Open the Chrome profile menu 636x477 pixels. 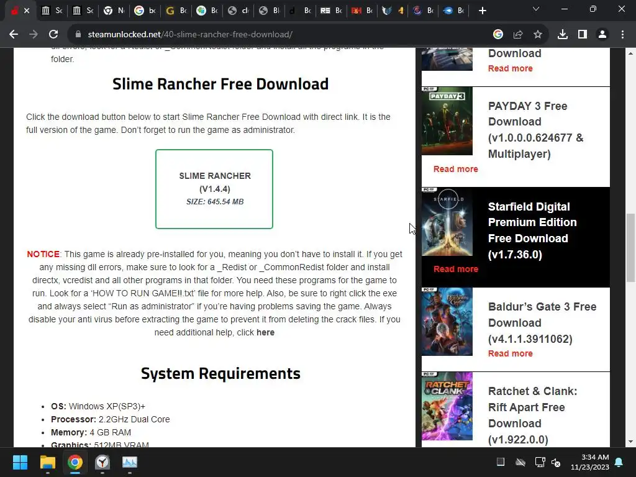click(x=602, y=35)
